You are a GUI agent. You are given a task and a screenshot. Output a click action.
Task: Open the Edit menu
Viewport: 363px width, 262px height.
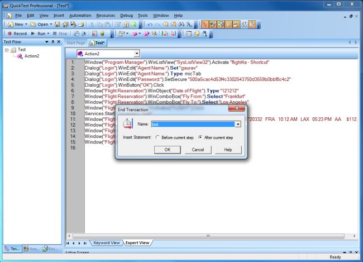pos(30,16)
